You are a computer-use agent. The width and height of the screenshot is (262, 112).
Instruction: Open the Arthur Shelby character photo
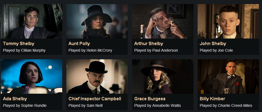[x=163, y=21]
